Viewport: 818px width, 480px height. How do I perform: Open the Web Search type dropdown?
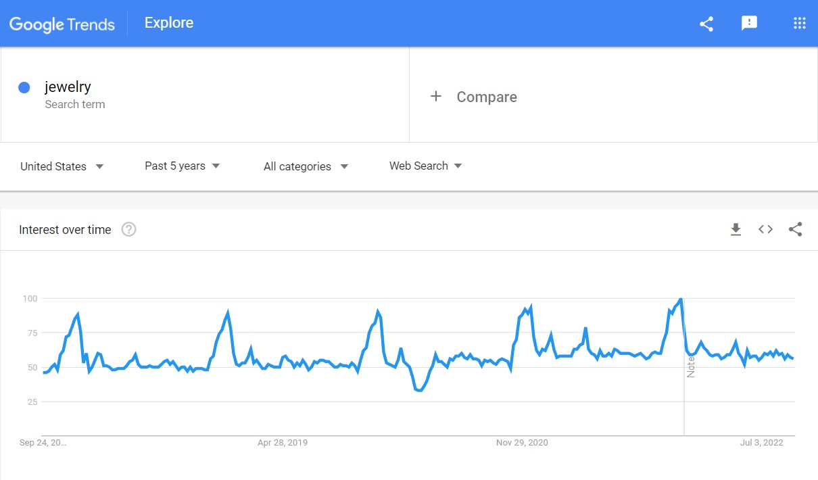(x=425, y=166)
